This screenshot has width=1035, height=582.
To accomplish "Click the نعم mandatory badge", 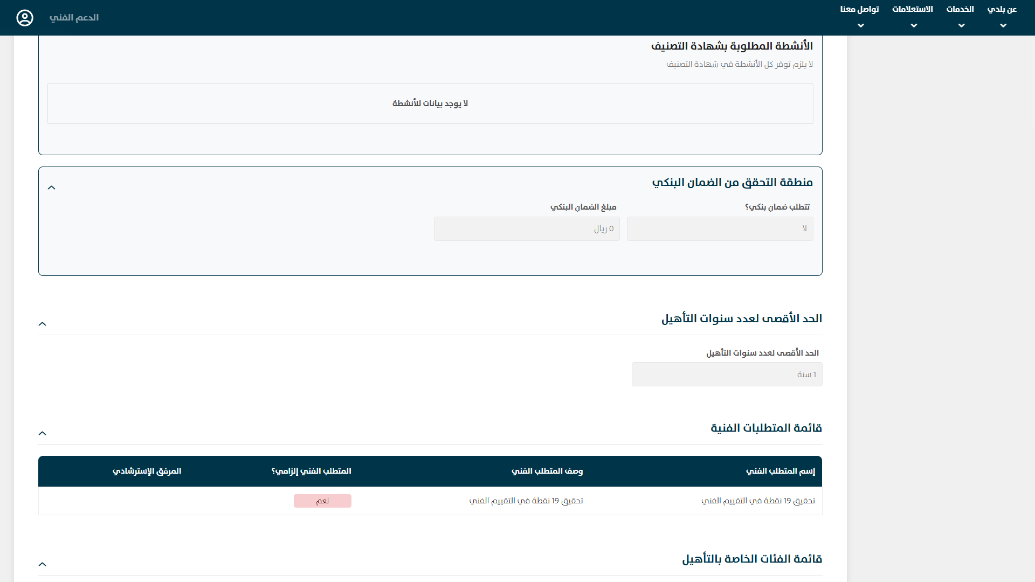I will point(322,501).
